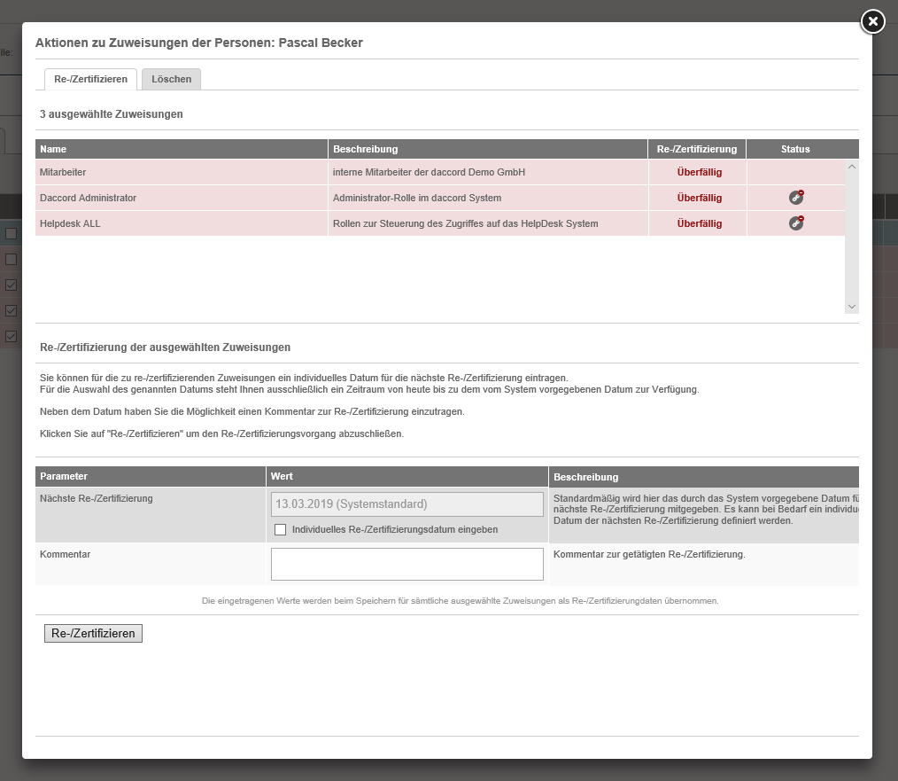This screenshot has width=898, height=781.
Task: Click Überfällig in the Daccord Administrator row
Action: coord(700,198)
